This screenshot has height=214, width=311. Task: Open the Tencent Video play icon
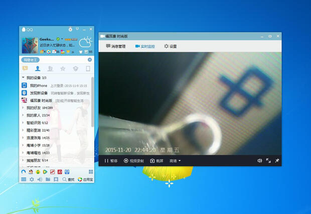click(x=45, y=172)
